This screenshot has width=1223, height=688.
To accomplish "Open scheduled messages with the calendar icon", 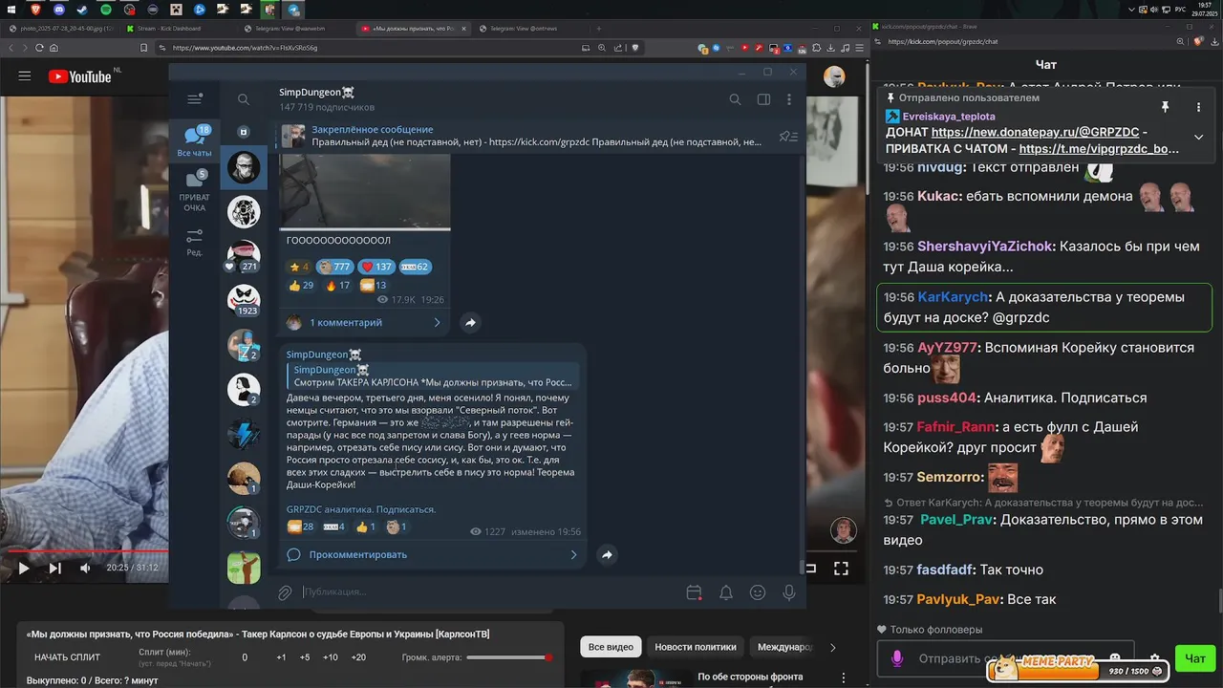I will tap(695, 592).
